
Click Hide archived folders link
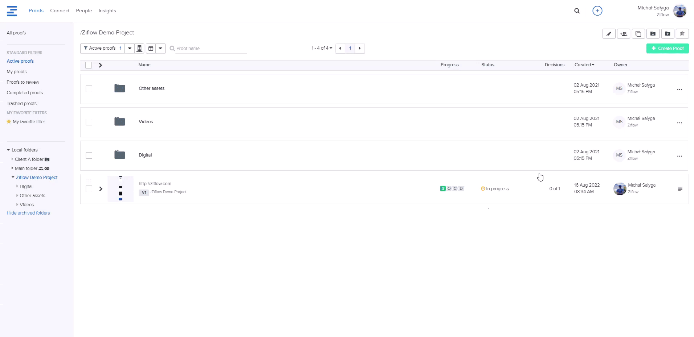point(28,213)
